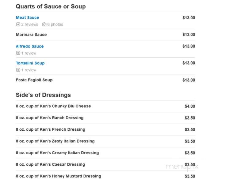
Task: Open the Meat Sauce link
Action: tap(28, 17)
